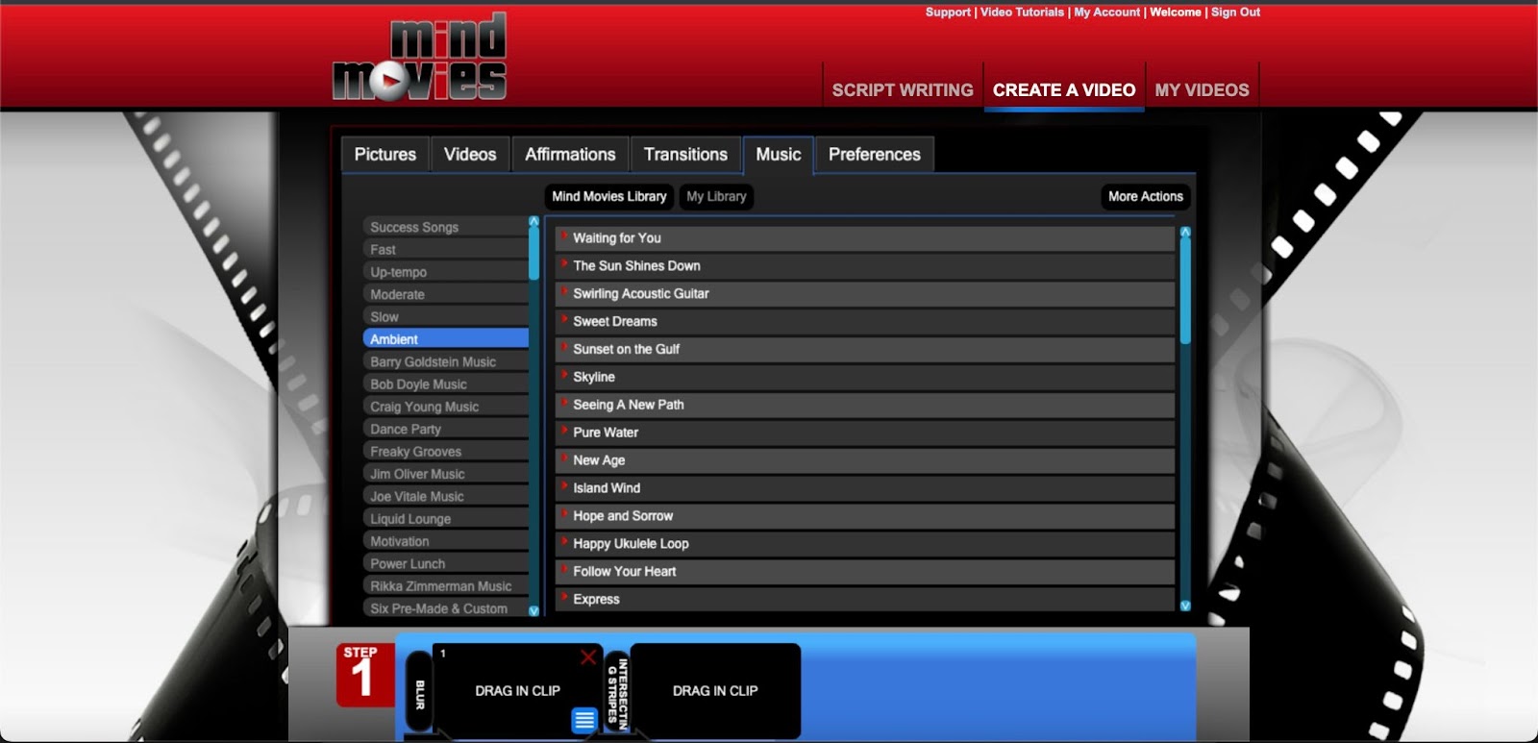The height and width of the screenshot is (743, 1538).
Task: Click song list scroll-down arrow
Action: 1185,606
